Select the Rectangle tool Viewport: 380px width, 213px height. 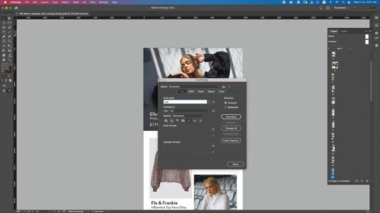(9, 41)
